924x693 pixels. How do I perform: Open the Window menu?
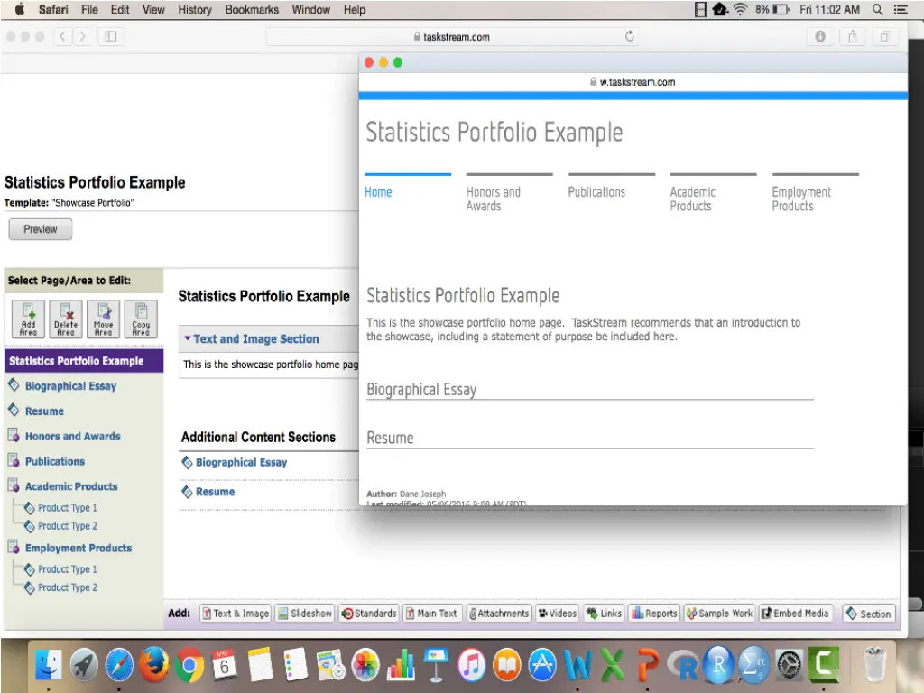pyautogui.click(x=310, y=9)
